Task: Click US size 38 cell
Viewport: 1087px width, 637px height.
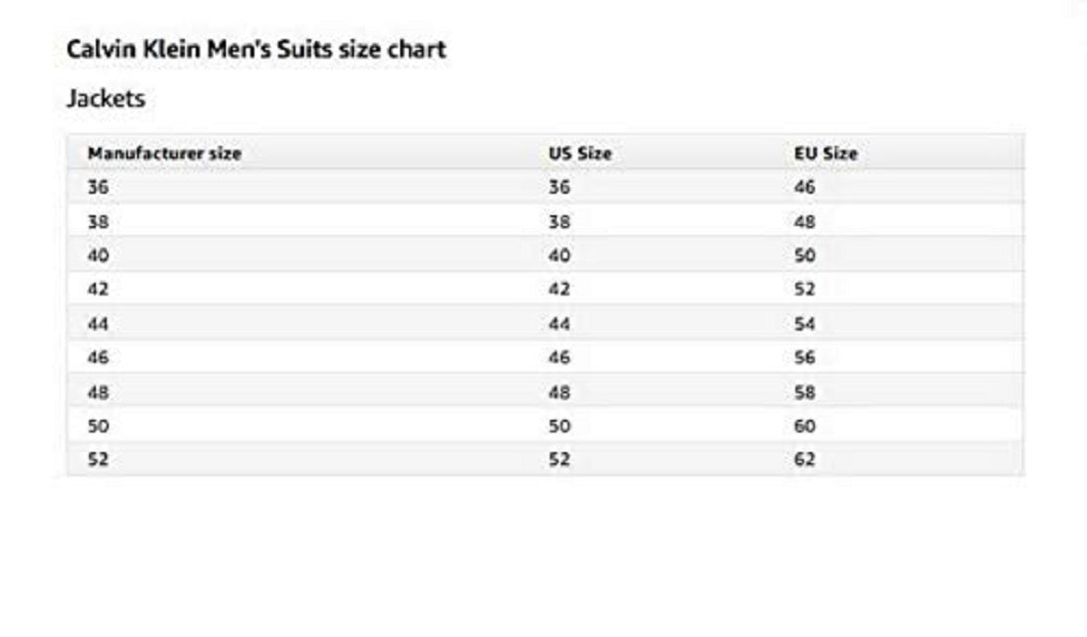Action: 559,222
